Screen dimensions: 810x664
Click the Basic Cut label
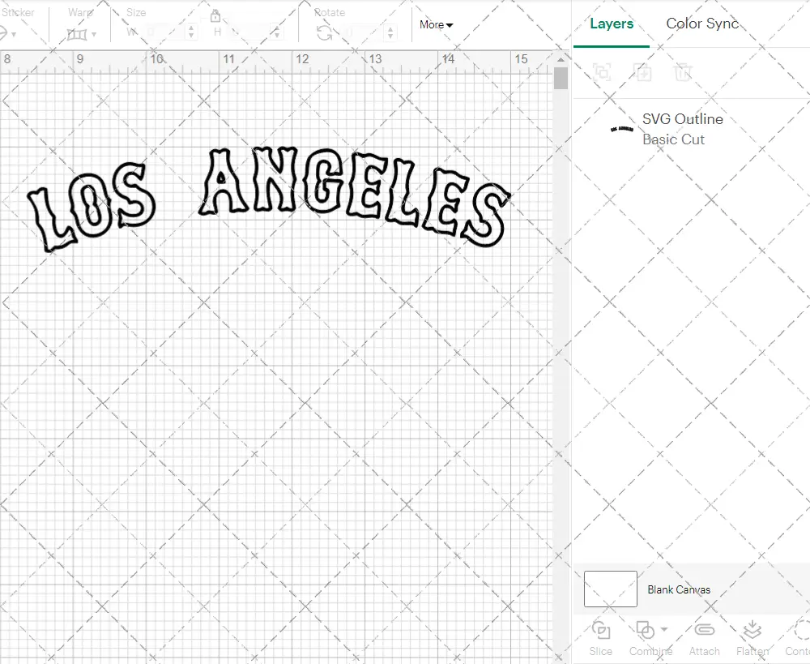click(x=673, y=139)
